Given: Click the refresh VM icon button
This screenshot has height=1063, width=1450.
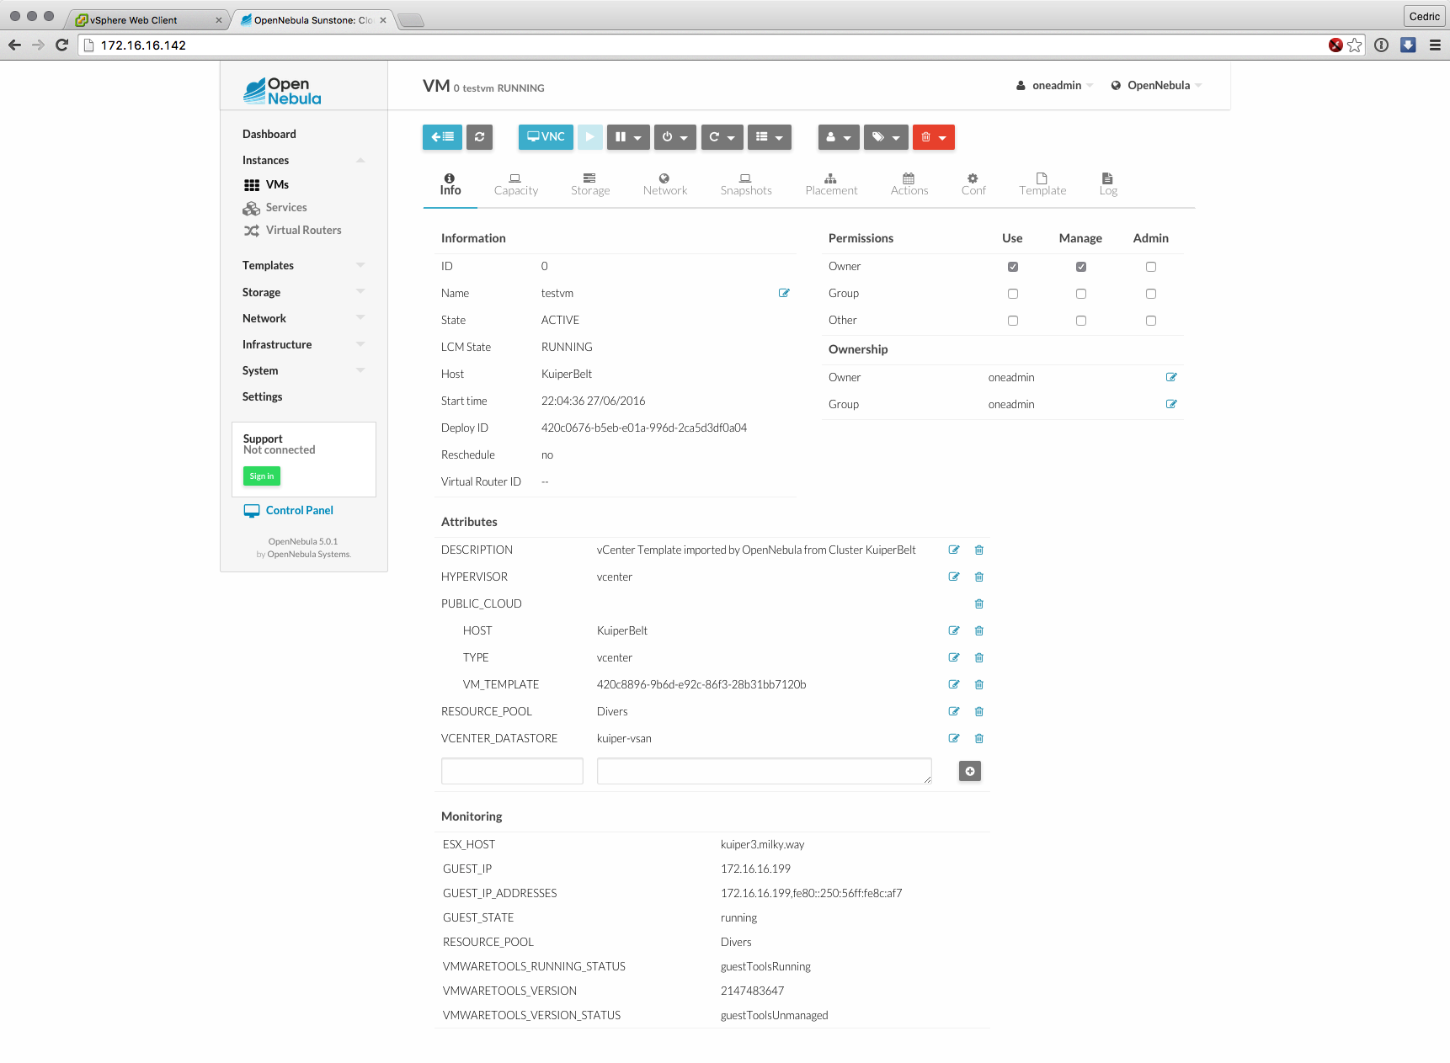Looking at the screenshot, I should click(479, 137).
